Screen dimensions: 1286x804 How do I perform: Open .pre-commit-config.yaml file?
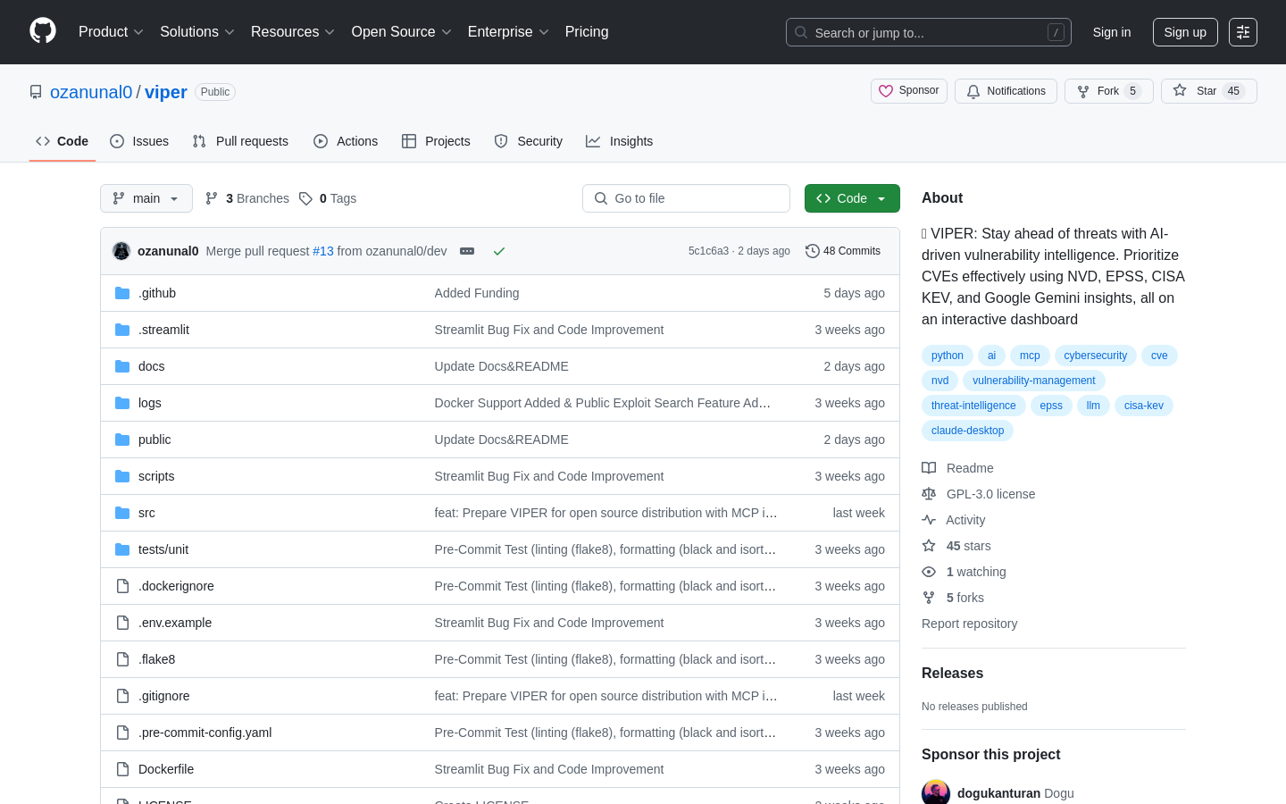point(205,733)
